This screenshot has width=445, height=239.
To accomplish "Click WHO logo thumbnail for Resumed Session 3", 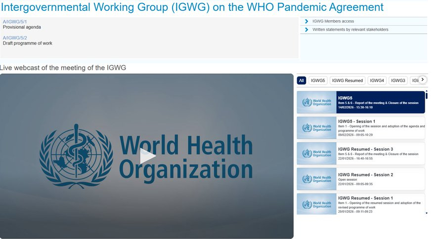I will pyautogui.click(x=316, y=153).
